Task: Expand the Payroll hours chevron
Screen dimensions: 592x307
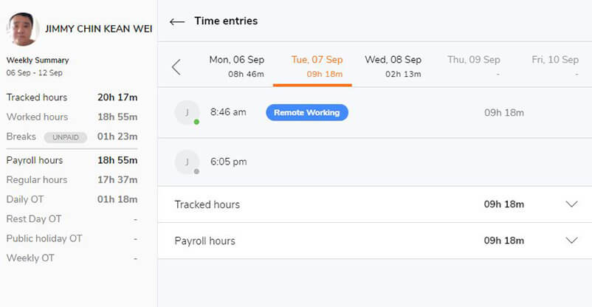Action: (x=571, y=241)
